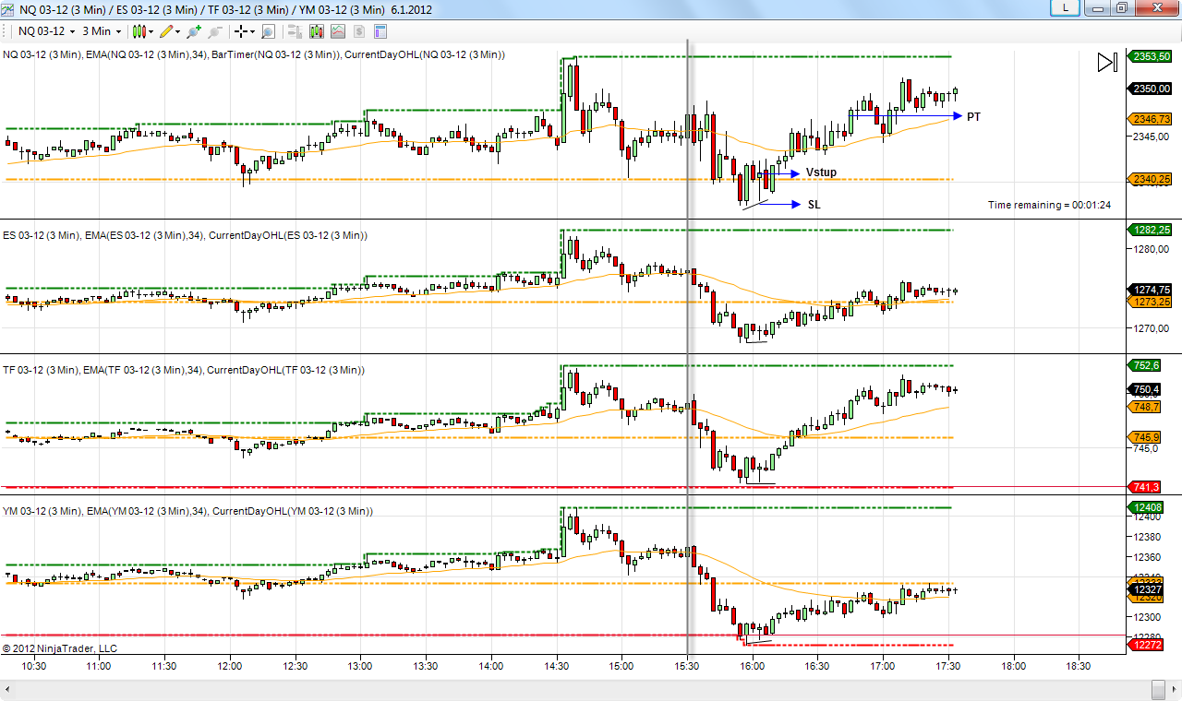Click the black 1274,75 ES price marker
Viewport: 1182px width, 701px height.
[x=1151, y=290]
